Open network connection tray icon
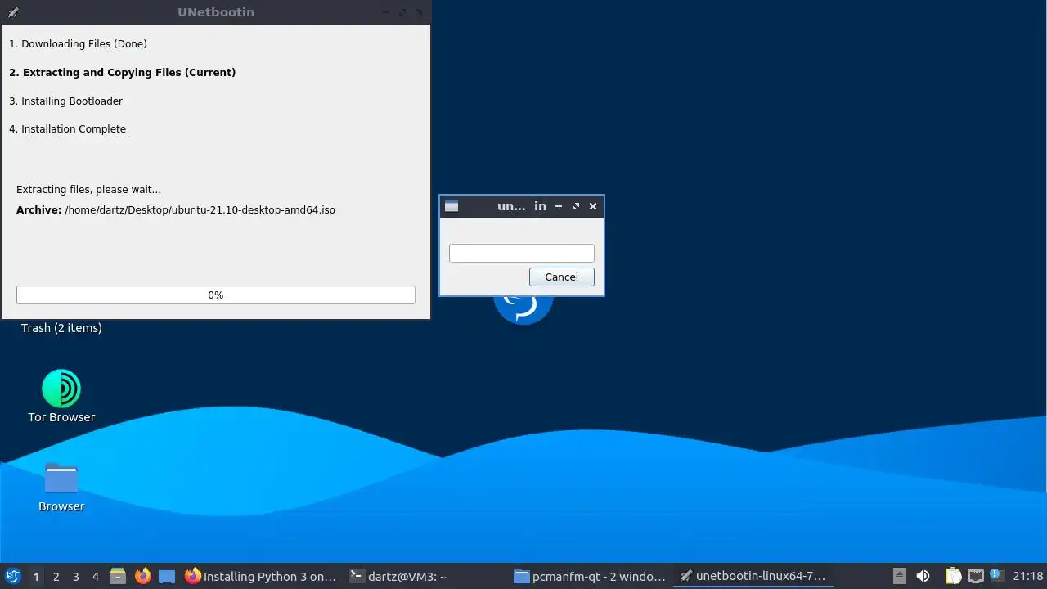Viewport: 1047px width, 589px height. coord(975,576)
